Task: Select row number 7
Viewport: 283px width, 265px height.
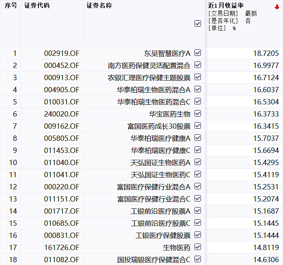Action: pyautogui.click(x=15, y=126)
